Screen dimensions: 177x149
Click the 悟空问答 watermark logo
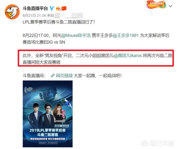(x=157, y=143)
